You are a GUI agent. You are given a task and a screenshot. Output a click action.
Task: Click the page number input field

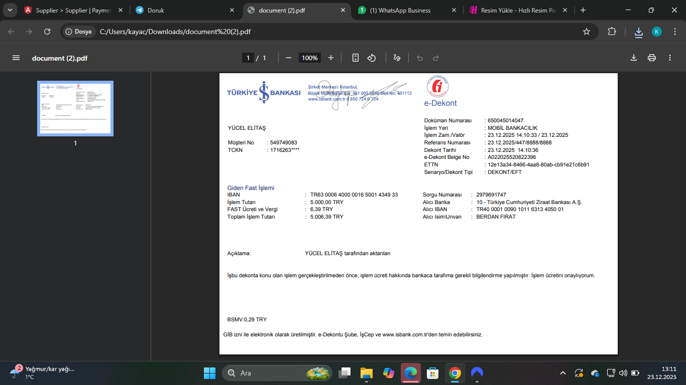click(248, 58)
